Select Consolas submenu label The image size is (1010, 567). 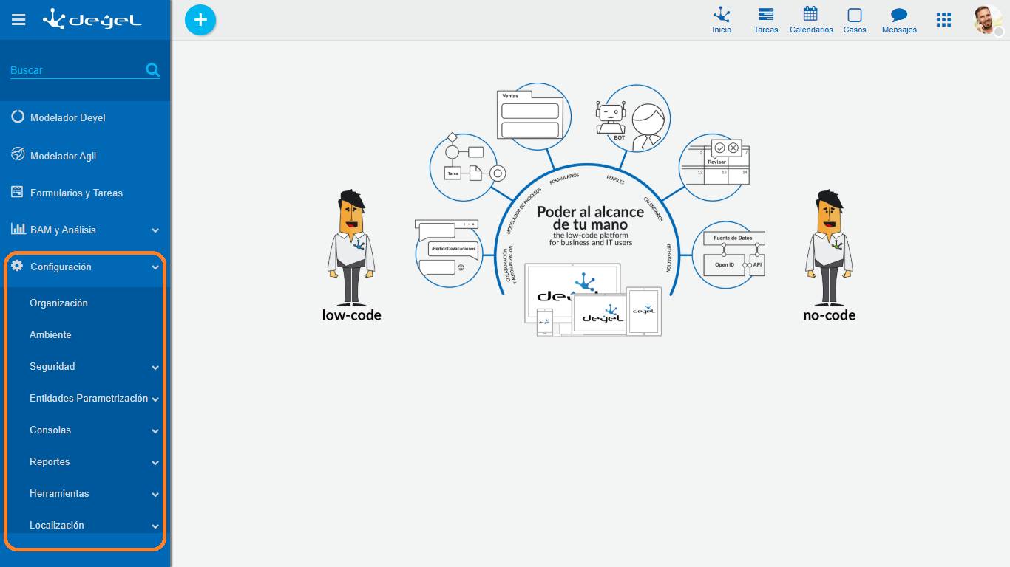[x=50, y=430]
